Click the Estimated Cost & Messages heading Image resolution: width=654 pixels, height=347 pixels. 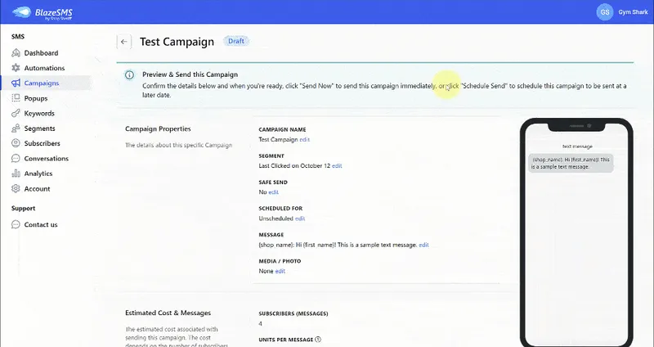[x=168, y=313]
